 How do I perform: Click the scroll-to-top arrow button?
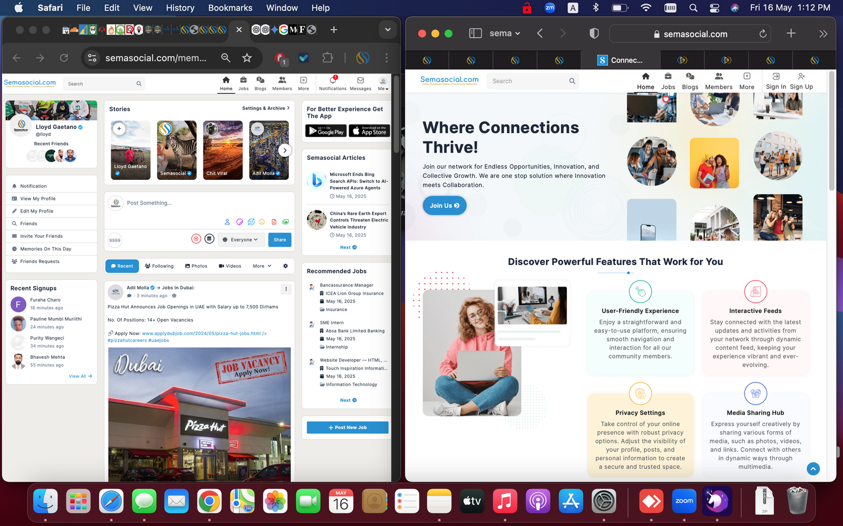click(x=813, y=469)
